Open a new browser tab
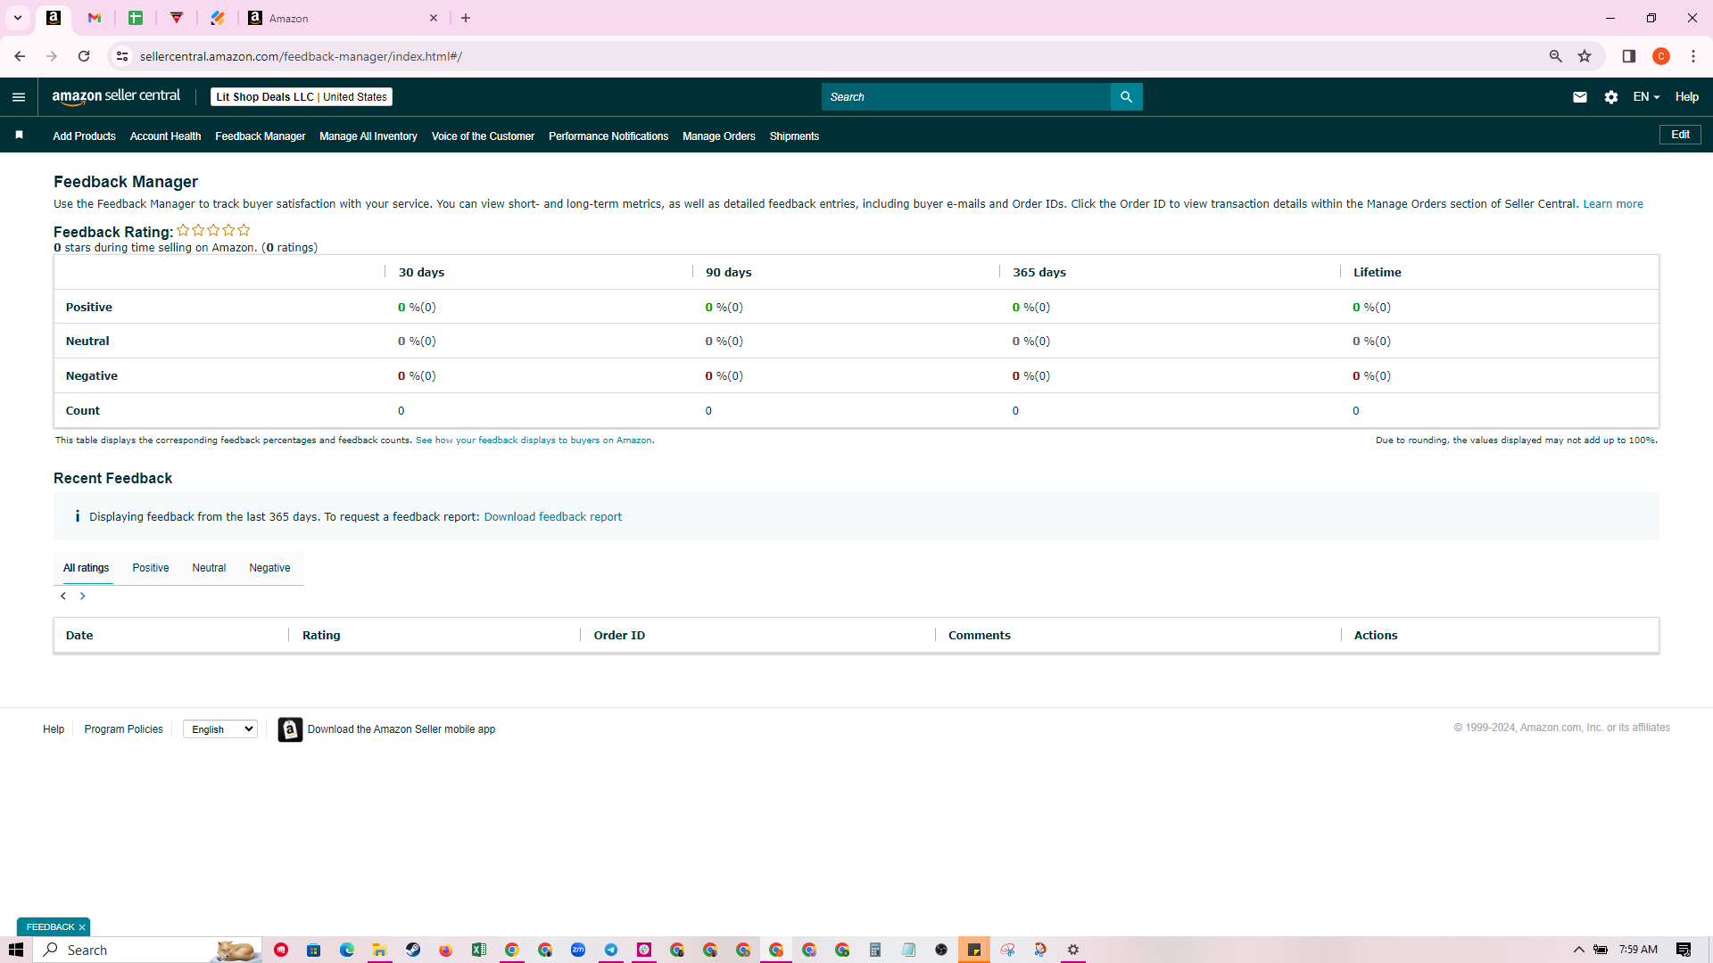This screenshot has width=1713, height=963. tap(466, 18)
